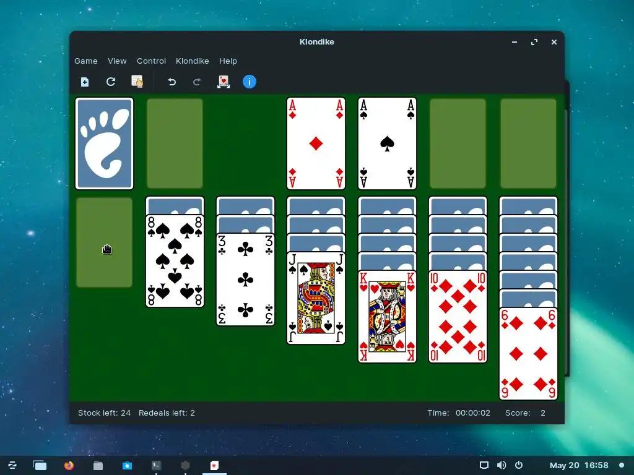Open the Klondike menu
This screenshot has height=475, width=634.
(192, 61)
